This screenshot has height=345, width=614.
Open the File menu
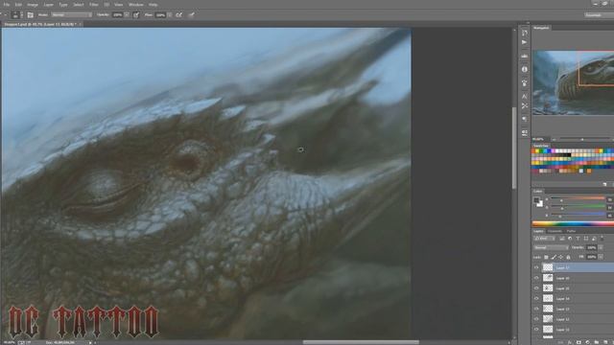tap(7, 5)
